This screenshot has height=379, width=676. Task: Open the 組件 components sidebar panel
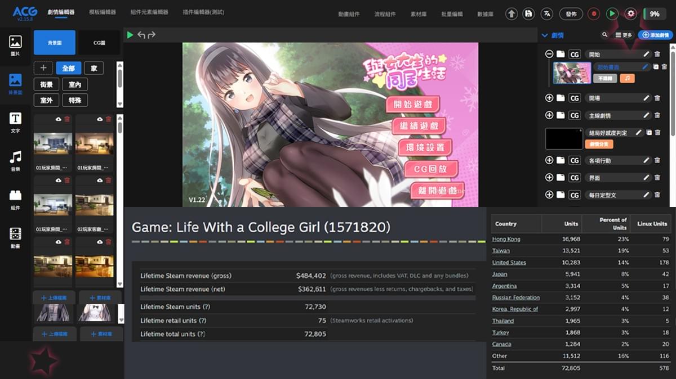[x=15, y=199]
